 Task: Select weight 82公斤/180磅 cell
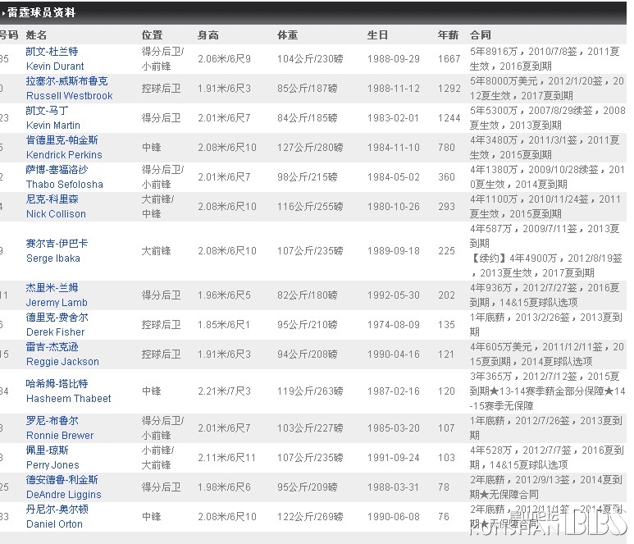[308, 295]
